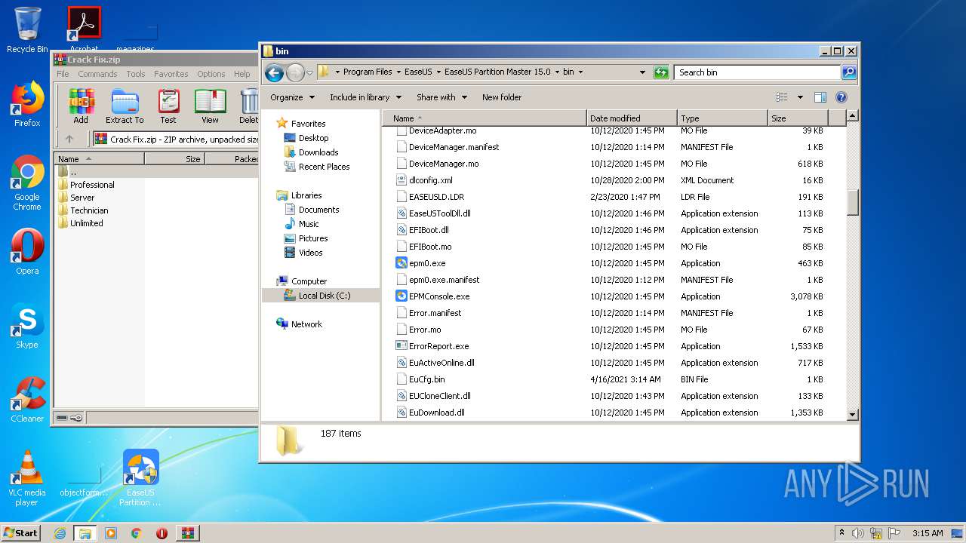The width and height of the screenshot is (966, 543).
Task: Open Recycle Bin desktop icon
Action: click(x=27, y=30)
